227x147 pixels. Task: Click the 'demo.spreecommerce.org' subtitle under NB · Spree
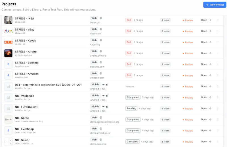[x=29, y=122]
